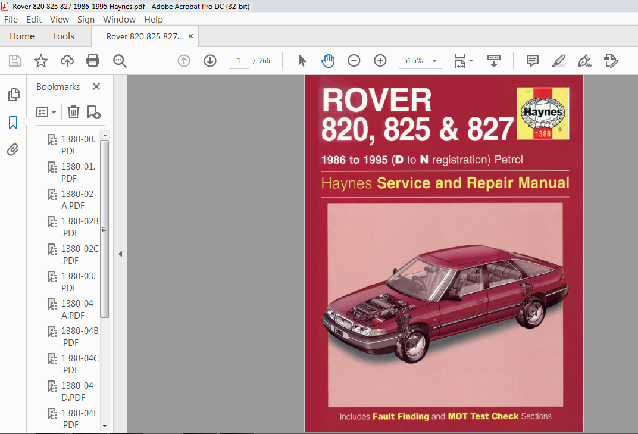This screenshot has width=638, height=434.
Task: Choose the Selection arrow tool
Action: [x=302, y=61]
